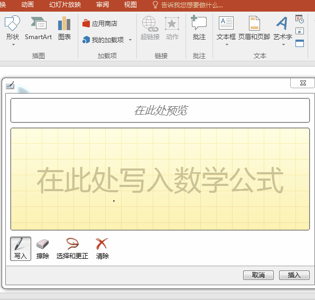Click the lightbulb tell-me icon
Image resolution: width=315 pixels, height=300 pixels.
click(155, 5)
